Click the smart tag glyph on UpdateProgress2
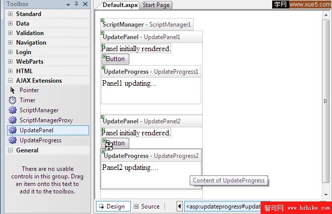 pyautogui.click(x=103, y=151)
